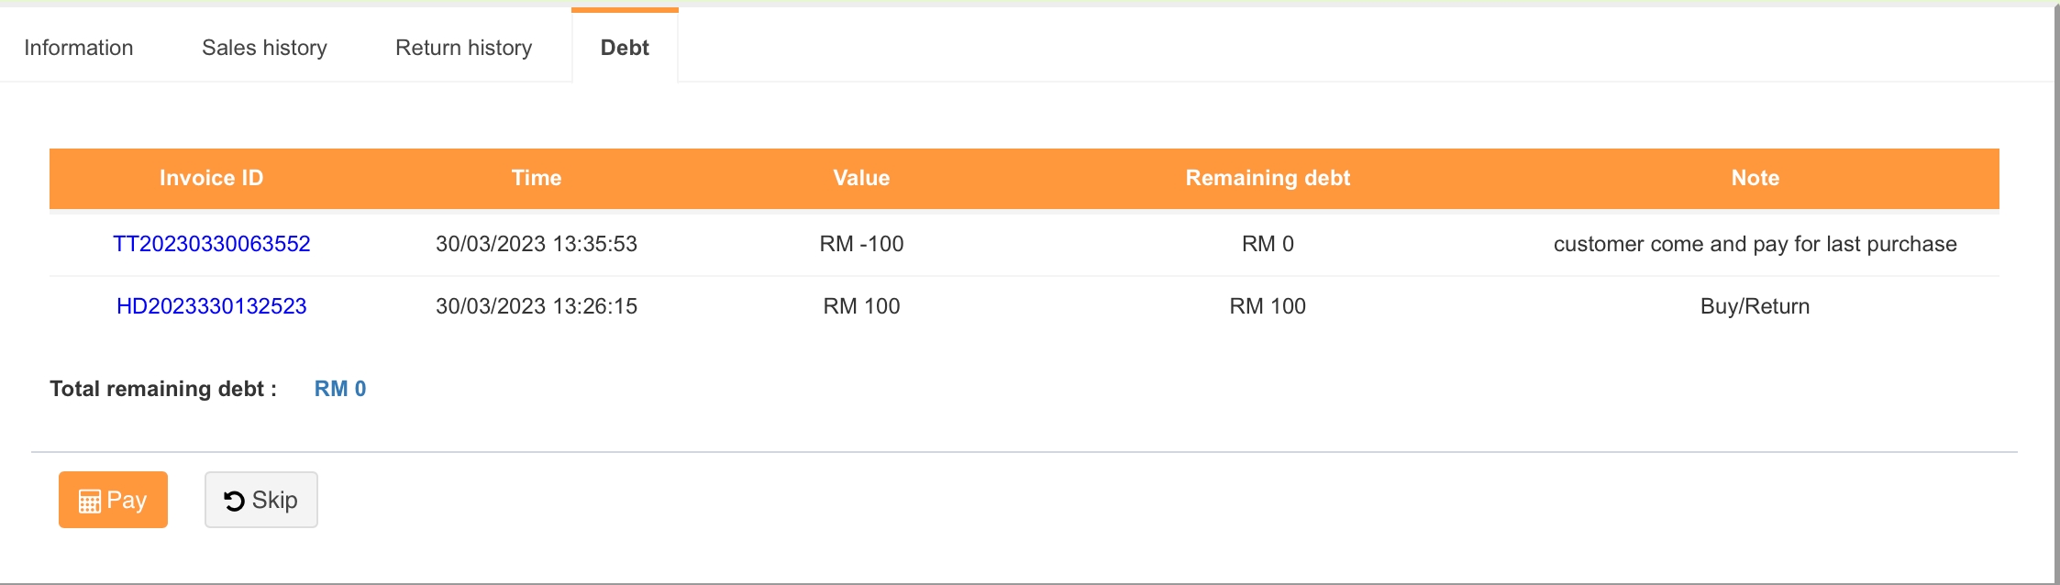Select the 'customer come and pay' note cell

point(1755,244)
